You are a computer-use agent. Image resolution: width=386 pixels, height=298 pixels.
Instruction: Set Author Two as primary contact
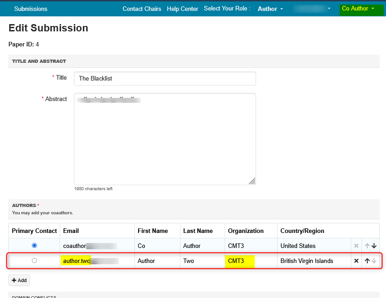[x=34, y=261]
